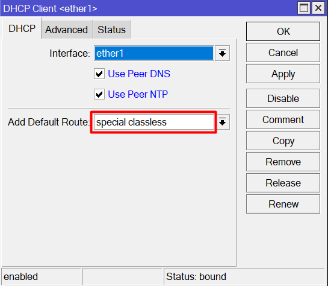The width and height of the screenshot is (328, 286).
Task: Click the special classless route field
Action: coord(154,122)
